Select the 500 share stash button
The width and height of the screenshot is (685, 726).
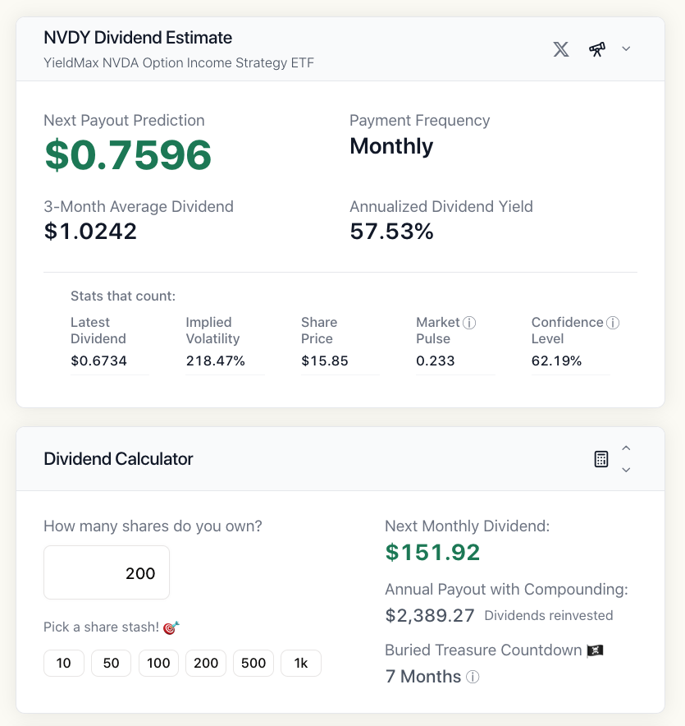(x=253, y=663)
